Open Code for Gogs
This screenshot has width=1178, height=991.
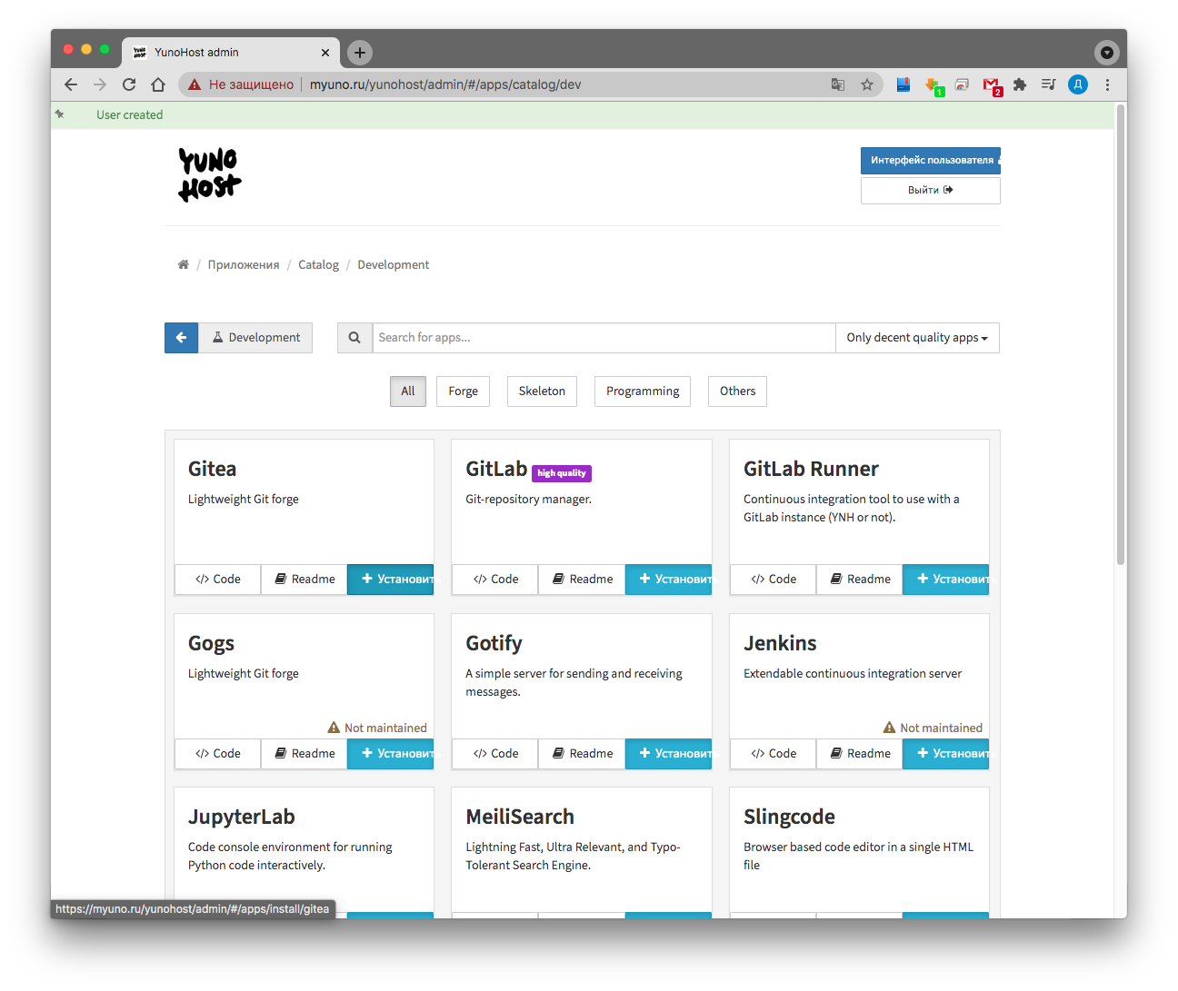point(218,754)
